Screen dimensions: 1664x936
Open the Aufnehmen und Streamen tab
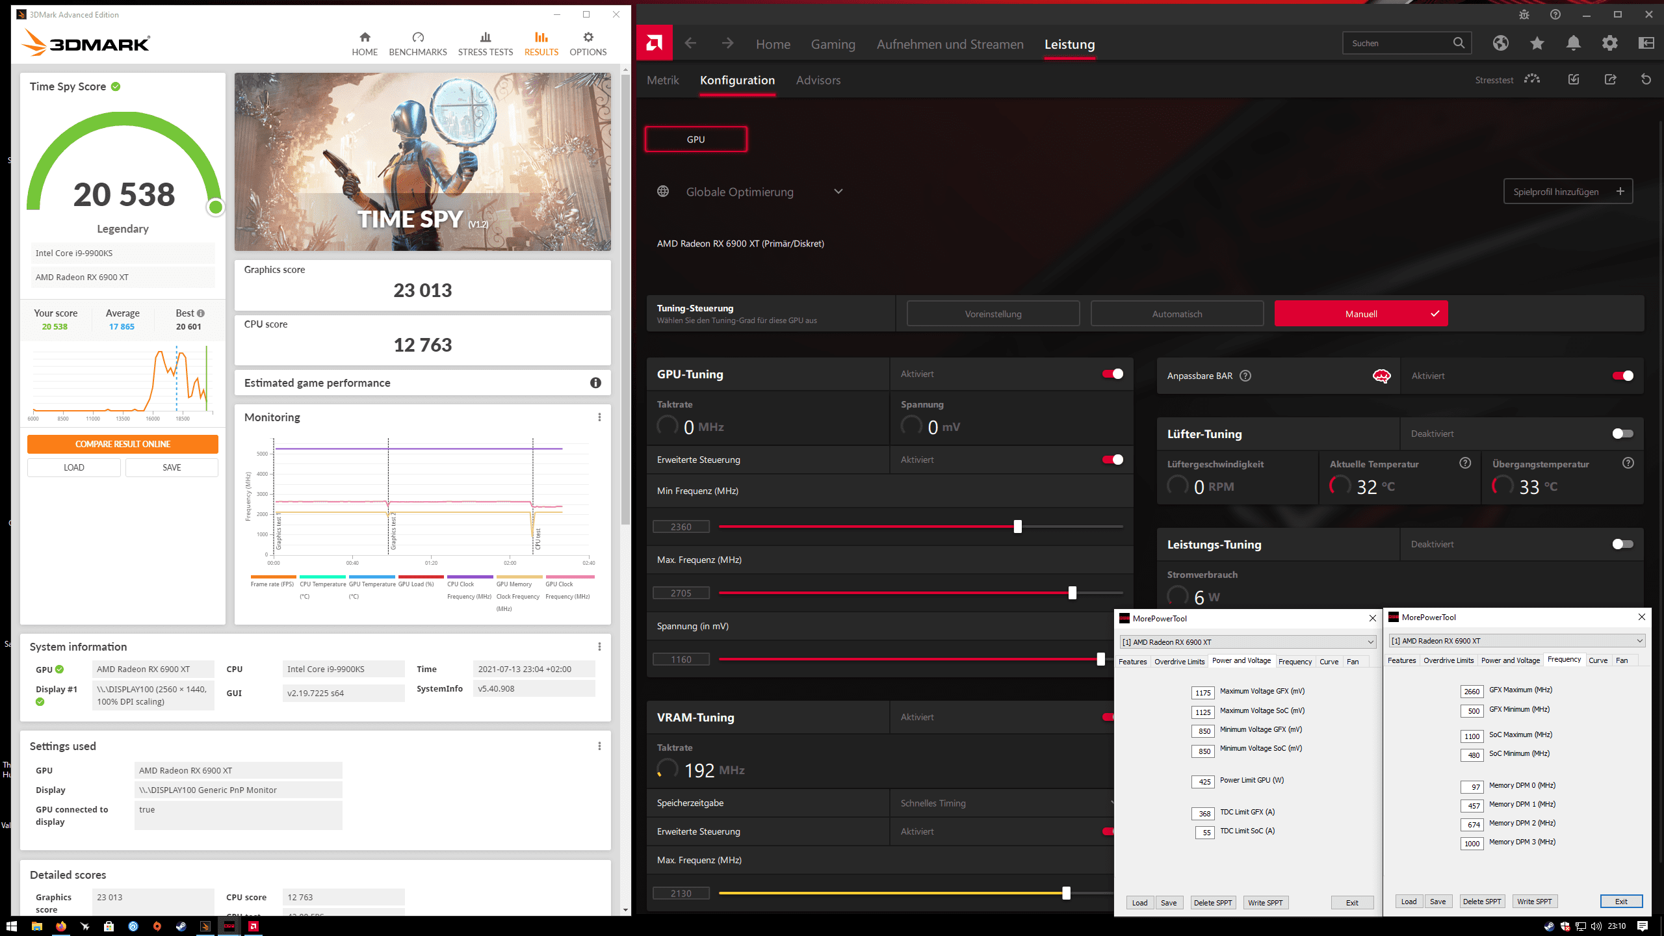pyautogui.click(x=950, y=44)
